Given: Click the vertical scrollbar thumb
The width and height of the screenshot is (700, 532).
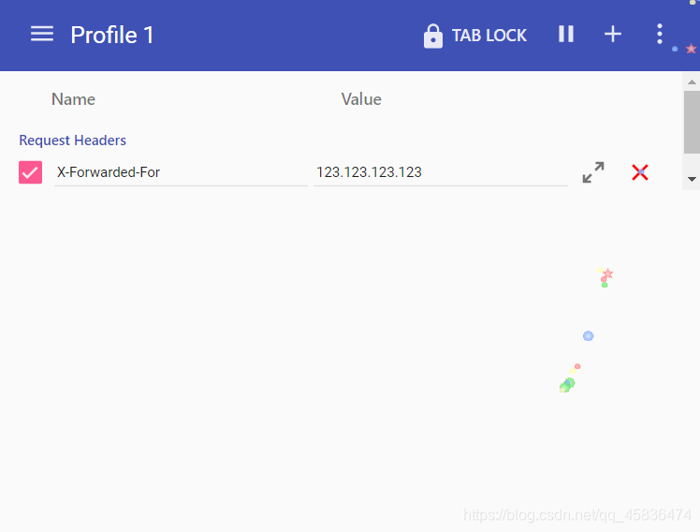Looking at the screenshot, I should click(692, 123).
